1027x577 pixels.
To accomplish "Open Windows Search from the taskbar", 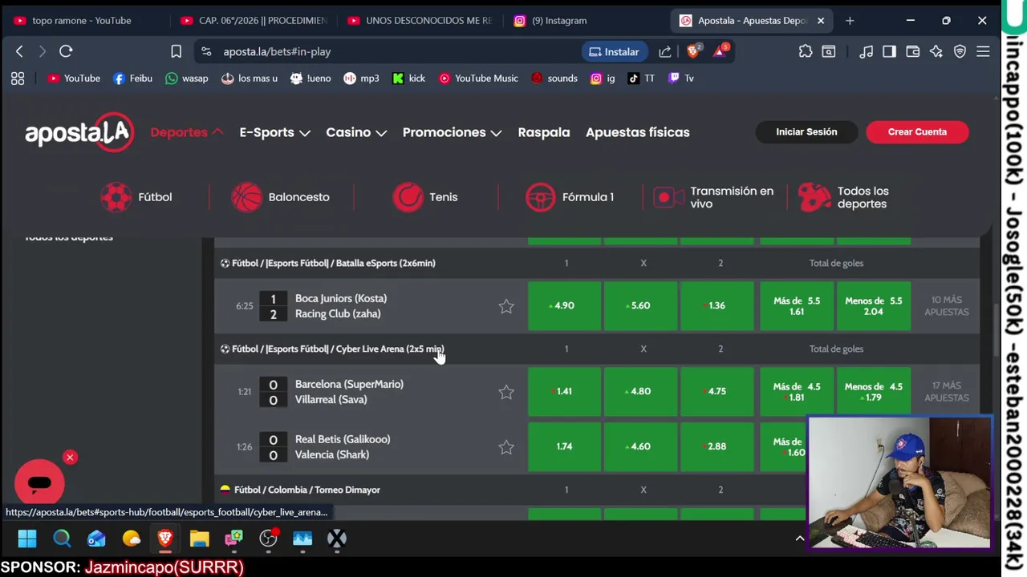I will pyautogui.click(x=62, y=539).
